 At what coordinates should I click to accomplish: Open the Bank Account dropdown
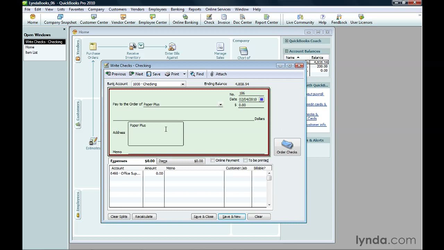[x=183, y=84]
